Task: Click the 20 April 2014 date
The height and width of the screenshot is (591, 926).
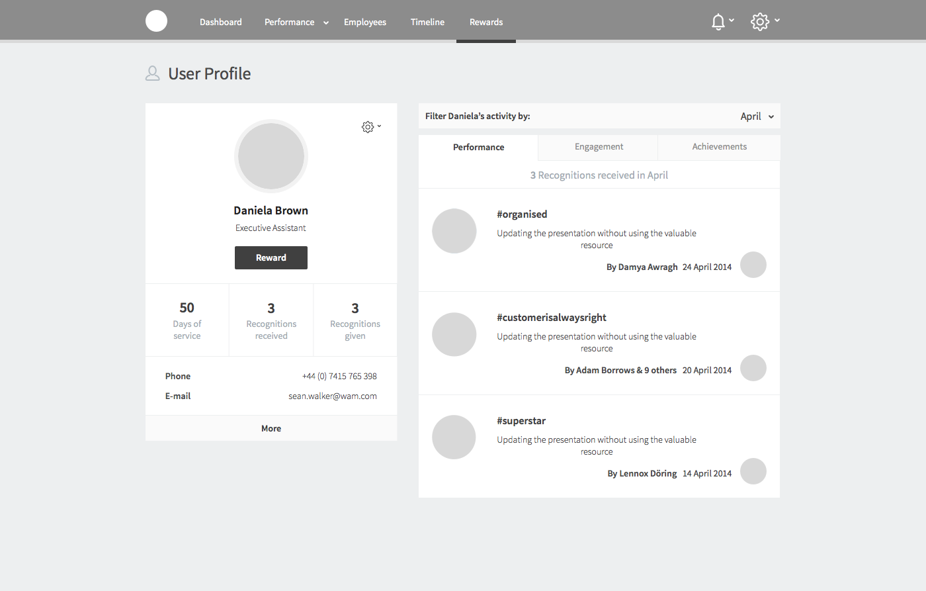Action: pyautogui.click(x=707, y=370)
